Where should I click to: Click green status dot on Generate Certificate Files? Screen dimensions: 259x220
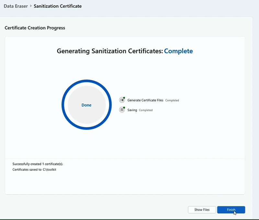click(x=124, y=98)
